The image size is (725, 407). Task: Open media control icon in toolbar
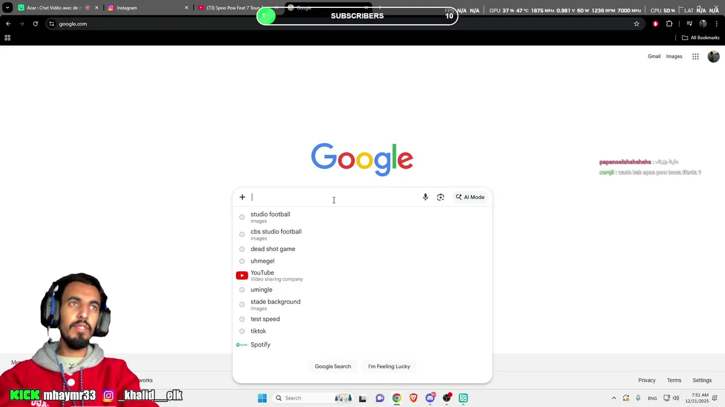[689, 24]
